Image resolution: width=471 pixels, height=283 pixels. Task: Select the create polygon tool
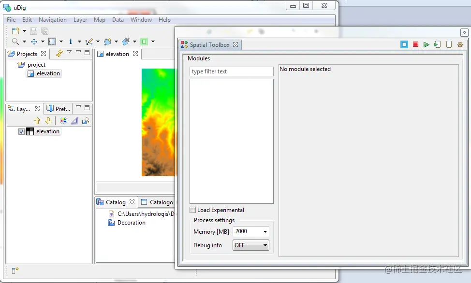[x=107, y=42]
